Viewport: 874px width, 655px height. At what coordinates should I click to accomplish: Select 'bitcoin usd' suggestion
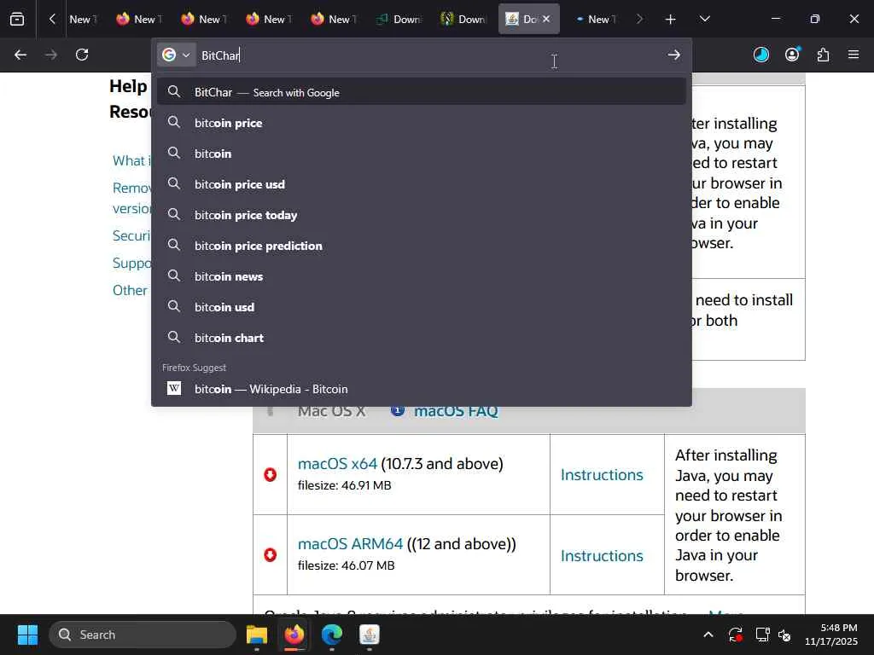(422, 307)
